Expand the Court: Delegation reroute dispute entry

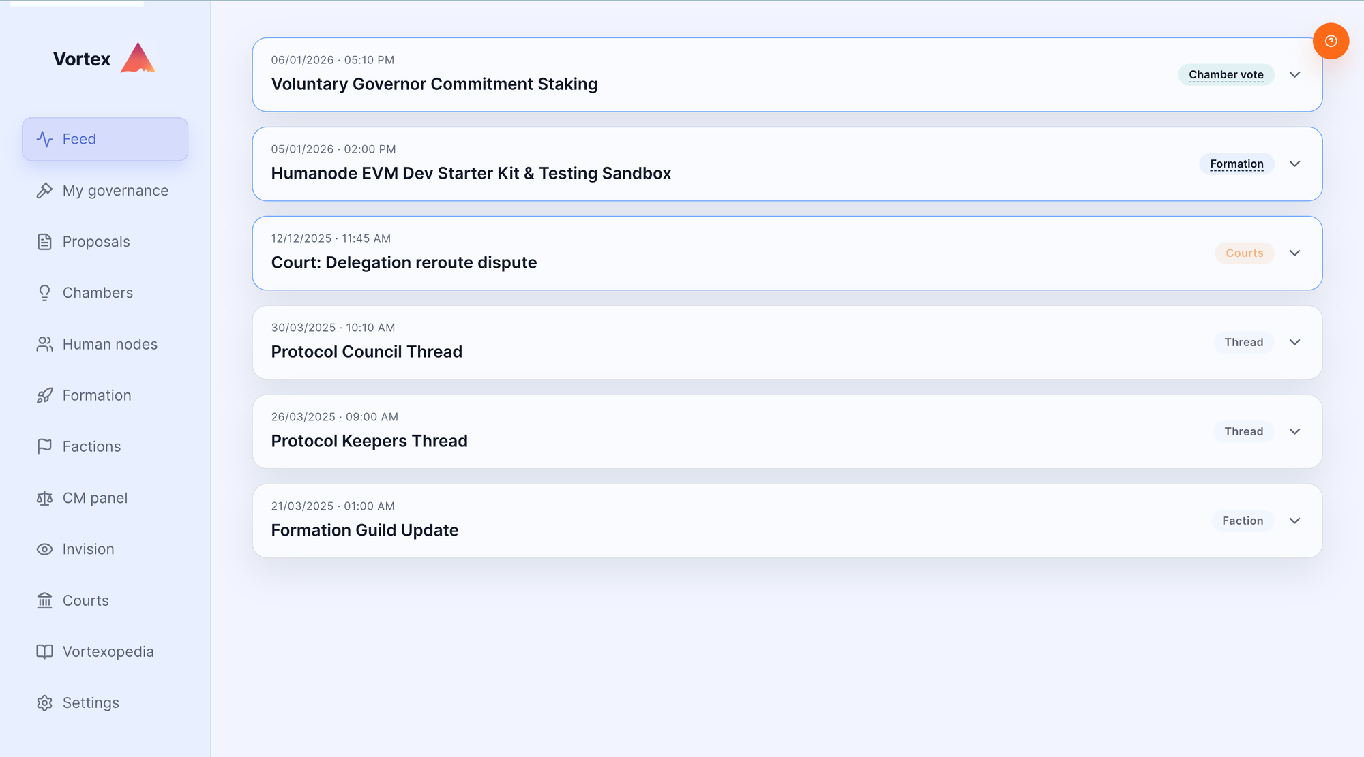pos(1294,253)
